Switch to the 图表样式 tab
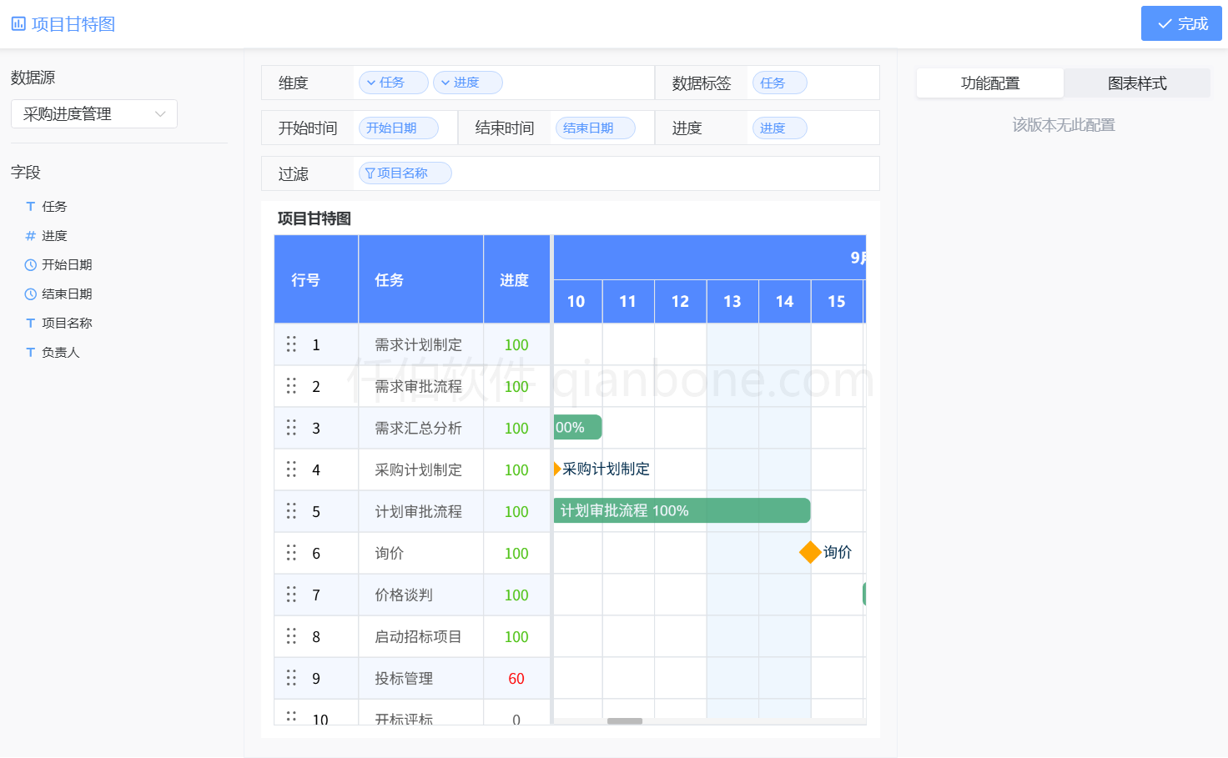This screenshot has width=1228, height=758. [1137, 83]
